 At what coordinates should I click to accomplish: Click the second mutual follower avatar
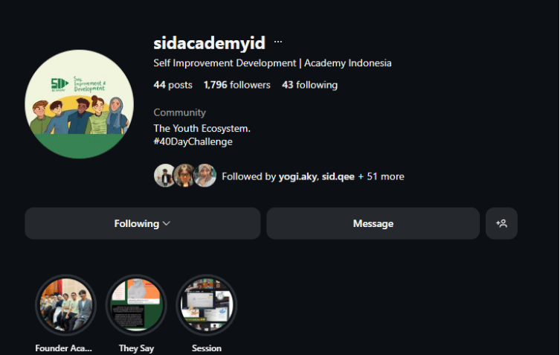pyautogui.click(x=184, y=176)
